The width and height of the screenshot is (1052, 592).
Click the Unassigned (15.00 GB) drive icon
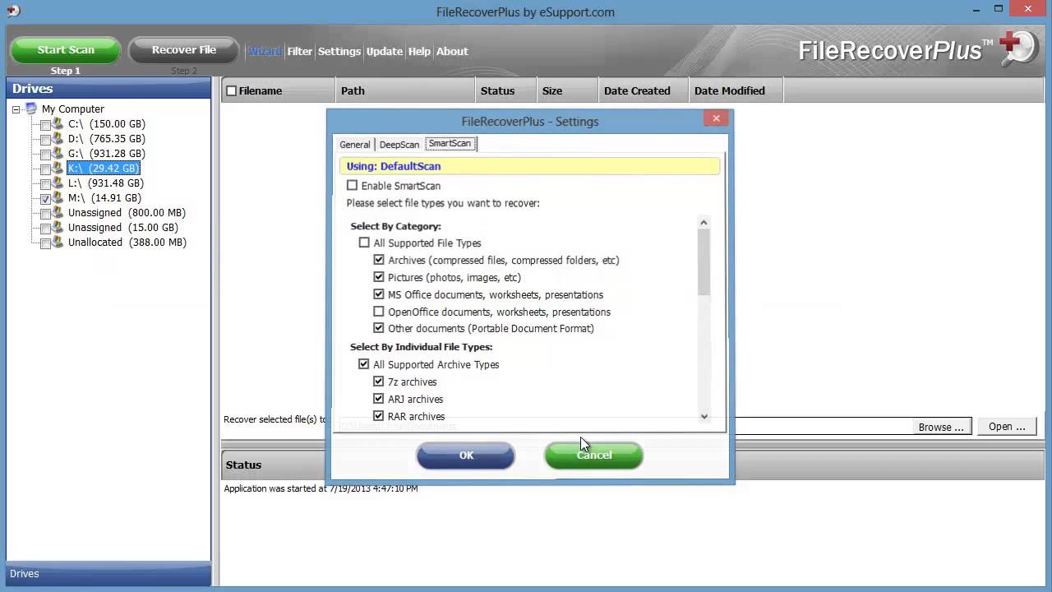pyautogui.click(x=58, y=227)
